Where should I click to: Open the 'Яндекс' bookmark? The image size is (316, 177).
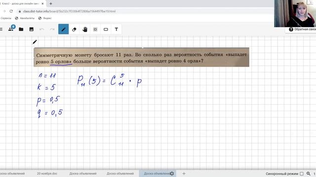[x=45, y=18]
